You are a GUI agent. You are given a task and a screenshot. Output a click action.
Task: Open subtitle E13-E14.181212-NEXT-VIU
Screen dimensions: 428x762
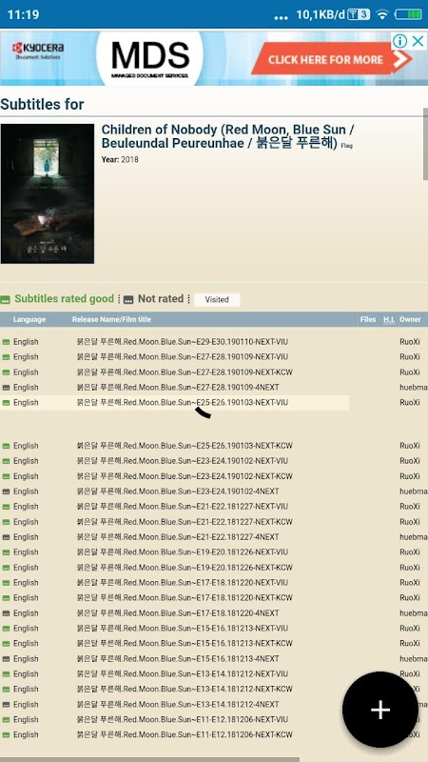tap(183, 673)
